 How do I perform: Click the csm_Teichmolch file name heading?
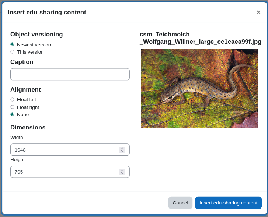(x=201, y=38)
